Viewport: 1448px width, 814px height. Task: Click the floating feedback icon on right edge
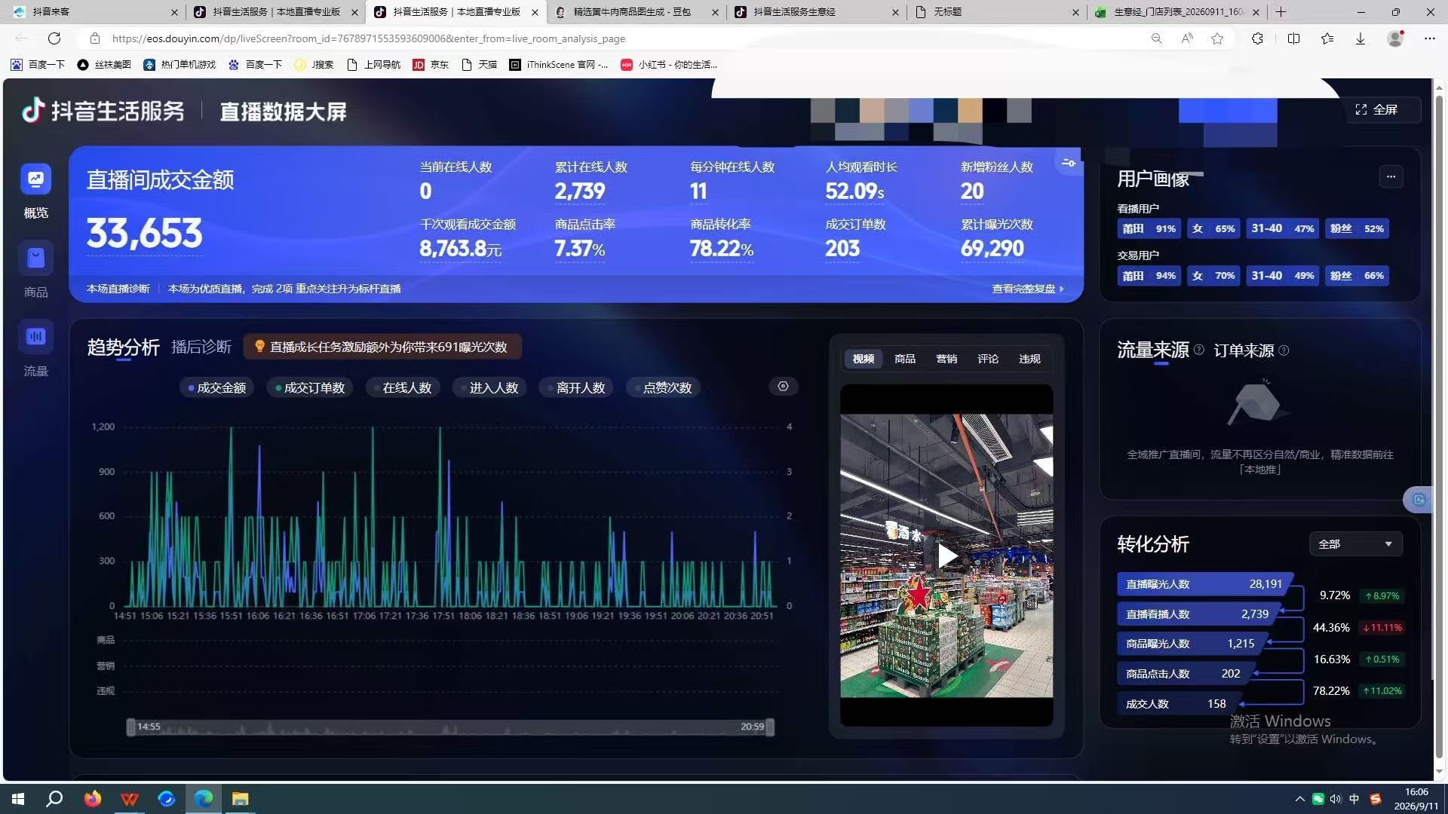point(1419,500)
